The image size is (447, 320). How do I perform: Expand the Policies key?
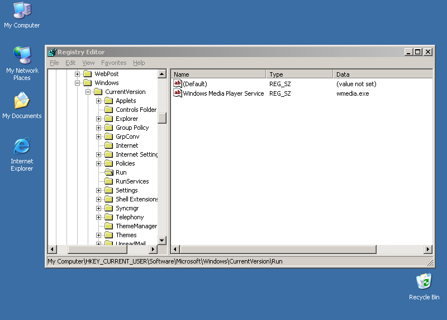pyautogui.click(x=98, y=163)
